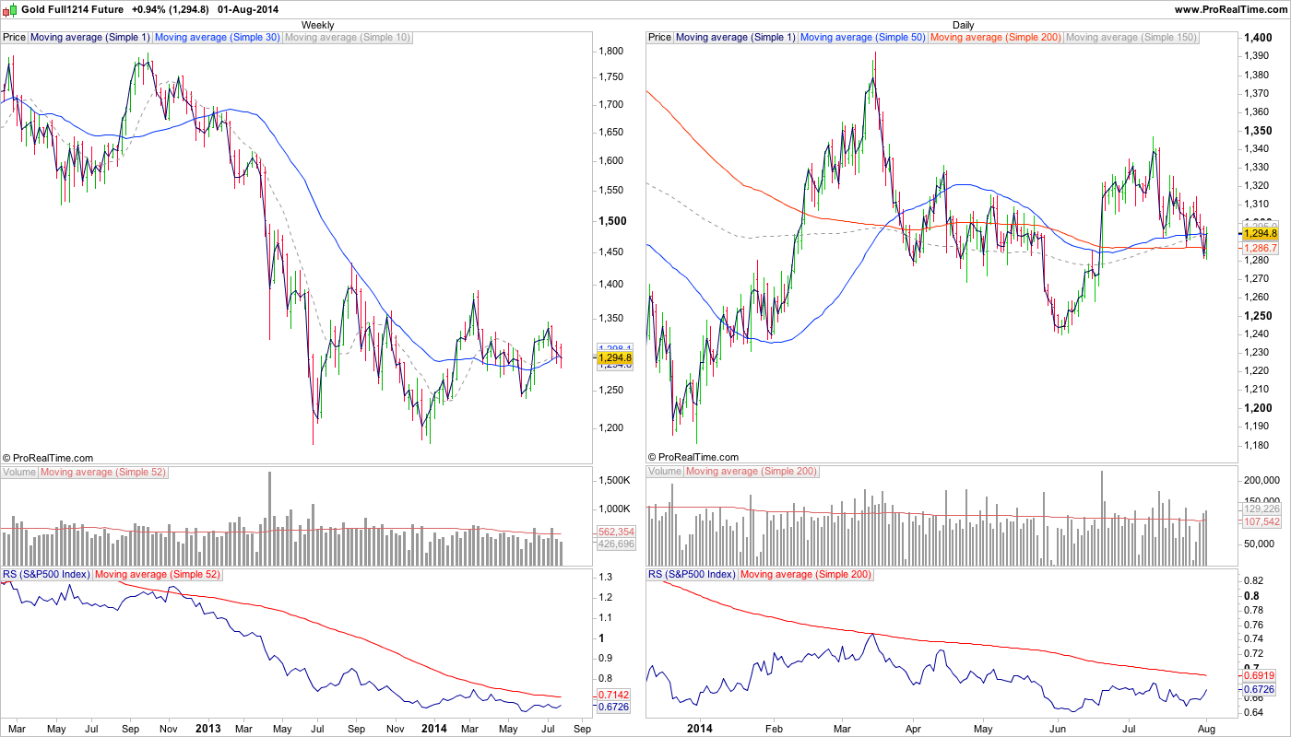Click the Gold Full1214 Future title
Image resolution: width=1291 pixels, height=737 pixels.
click(73, 9)
